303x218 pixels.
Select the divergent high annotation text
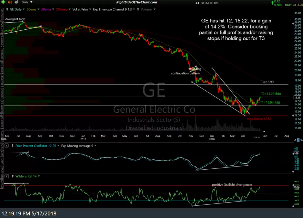tap(15, 19)
